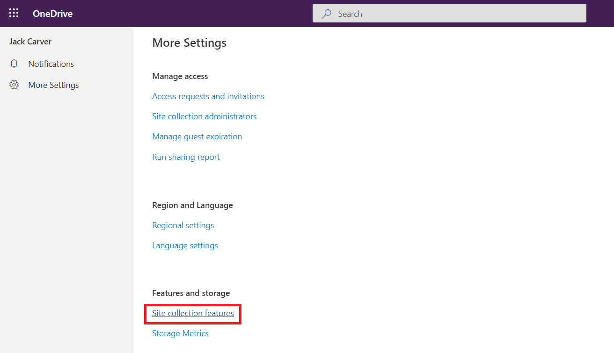Click the Features and storage heading

[191, 293]
